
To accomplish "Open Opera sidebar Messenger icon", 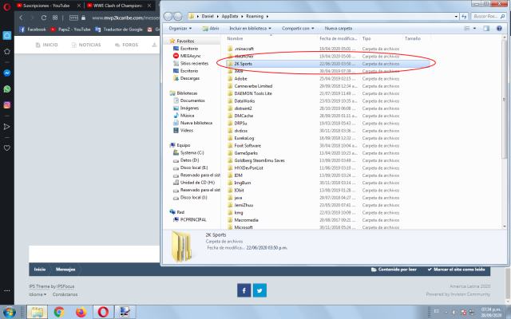I will coord(7,73).
